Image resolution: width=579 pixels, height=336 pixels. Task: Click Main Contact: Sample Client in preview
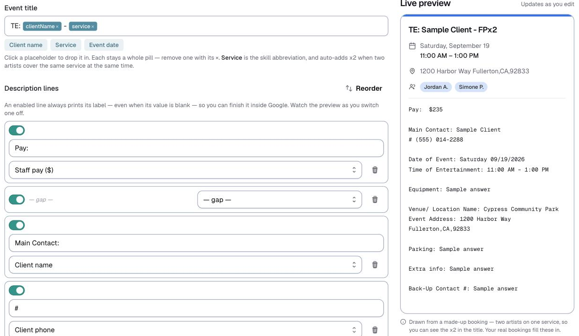pyautogui.click(x=455, y=130)
